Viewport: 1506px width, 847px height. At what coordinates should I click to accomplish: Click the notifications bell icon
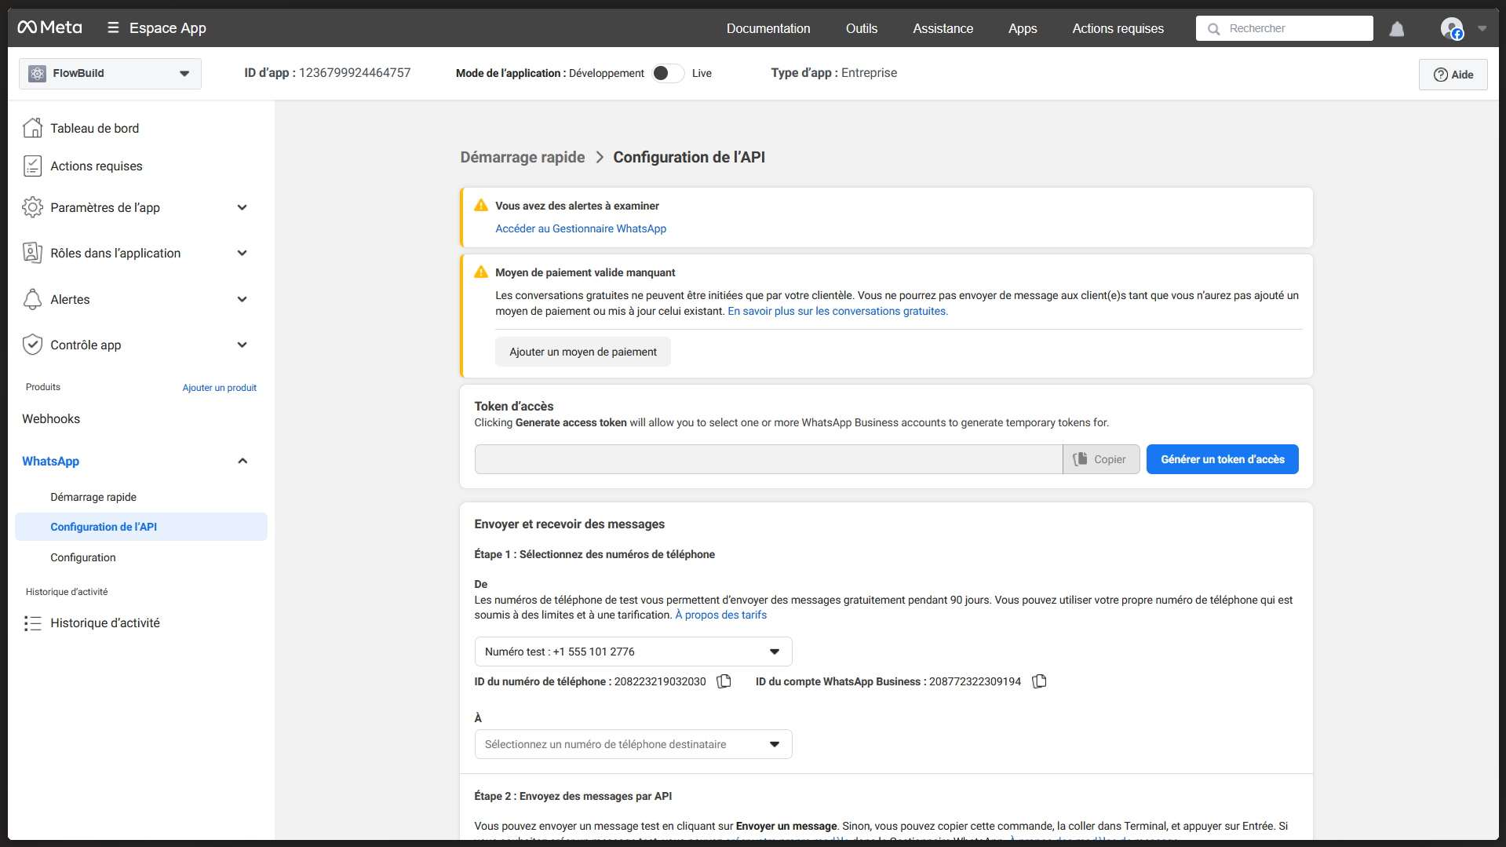coord(1396,29)
